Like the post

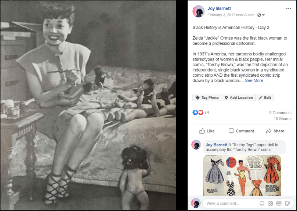[207, 131]
